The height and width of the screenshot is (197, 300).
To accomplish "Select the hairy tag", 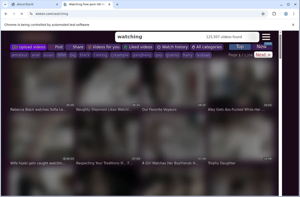I will 188,55.
